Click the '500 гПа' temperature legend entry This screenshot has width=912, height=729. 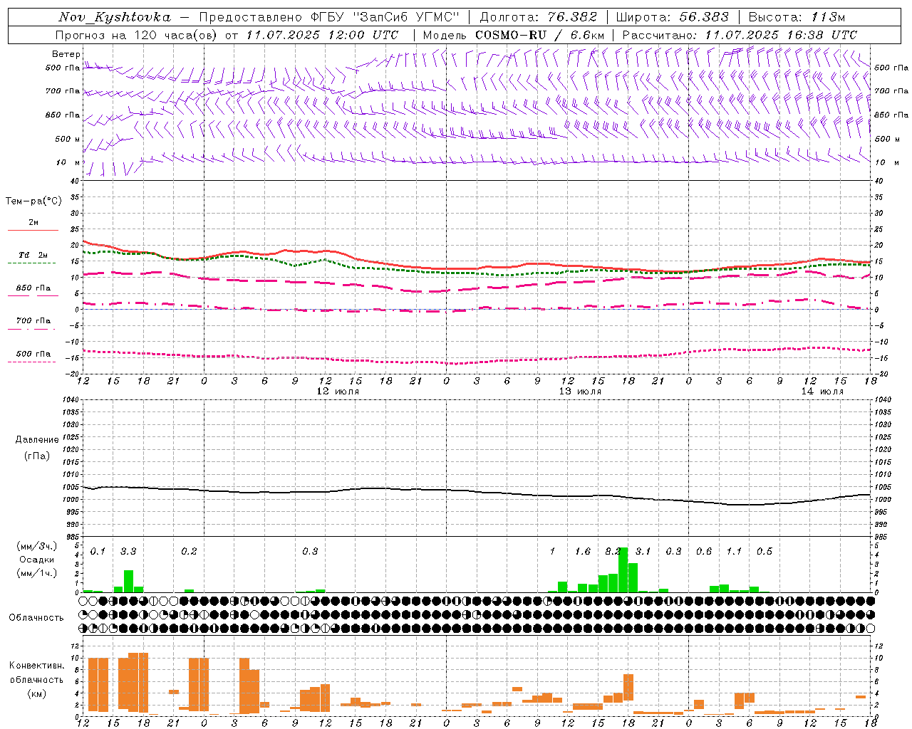click(33, 354)
